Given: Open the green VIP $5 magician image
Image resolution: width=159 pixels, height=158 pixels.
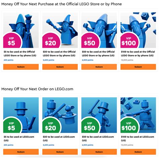Looking at the screenshot, I should point(21,115).
